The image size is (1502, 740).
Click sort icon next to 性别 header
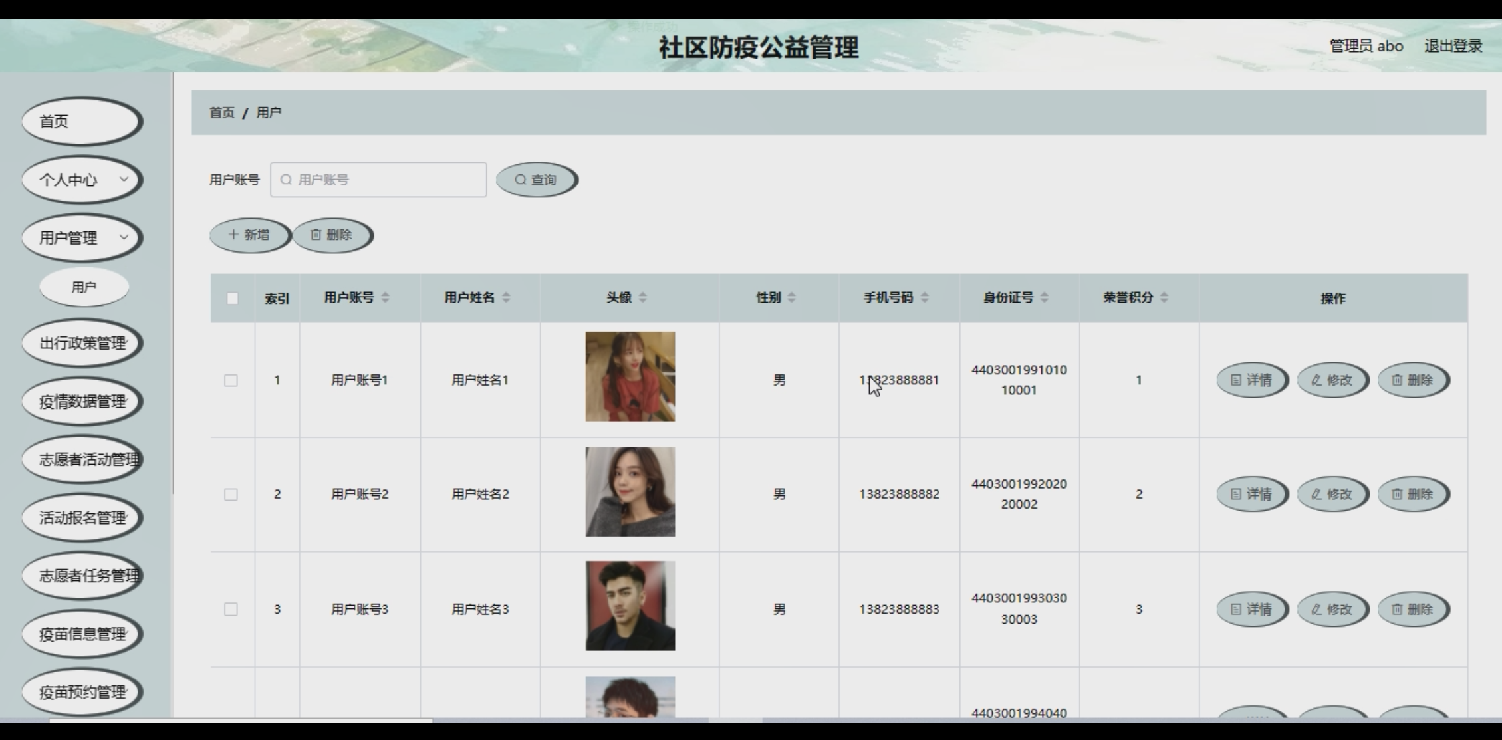tap(791, 297)
